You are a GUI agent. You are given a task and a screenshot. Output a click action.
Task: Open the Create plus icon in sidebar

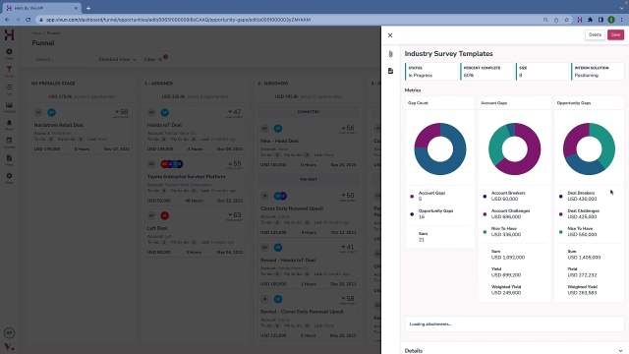pos(9,53)
